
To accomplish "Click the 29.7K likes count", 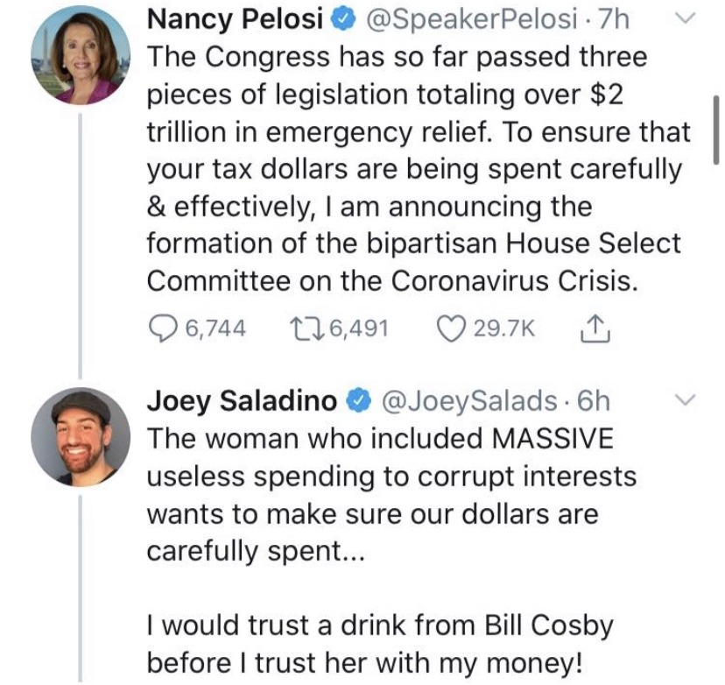I will pos(502,328).
